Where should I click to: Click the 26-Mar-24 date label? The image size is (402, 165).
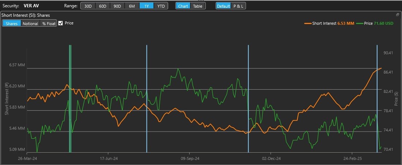27,158
